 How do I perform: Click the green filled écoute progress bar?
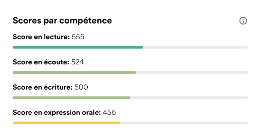pos(74,72)
